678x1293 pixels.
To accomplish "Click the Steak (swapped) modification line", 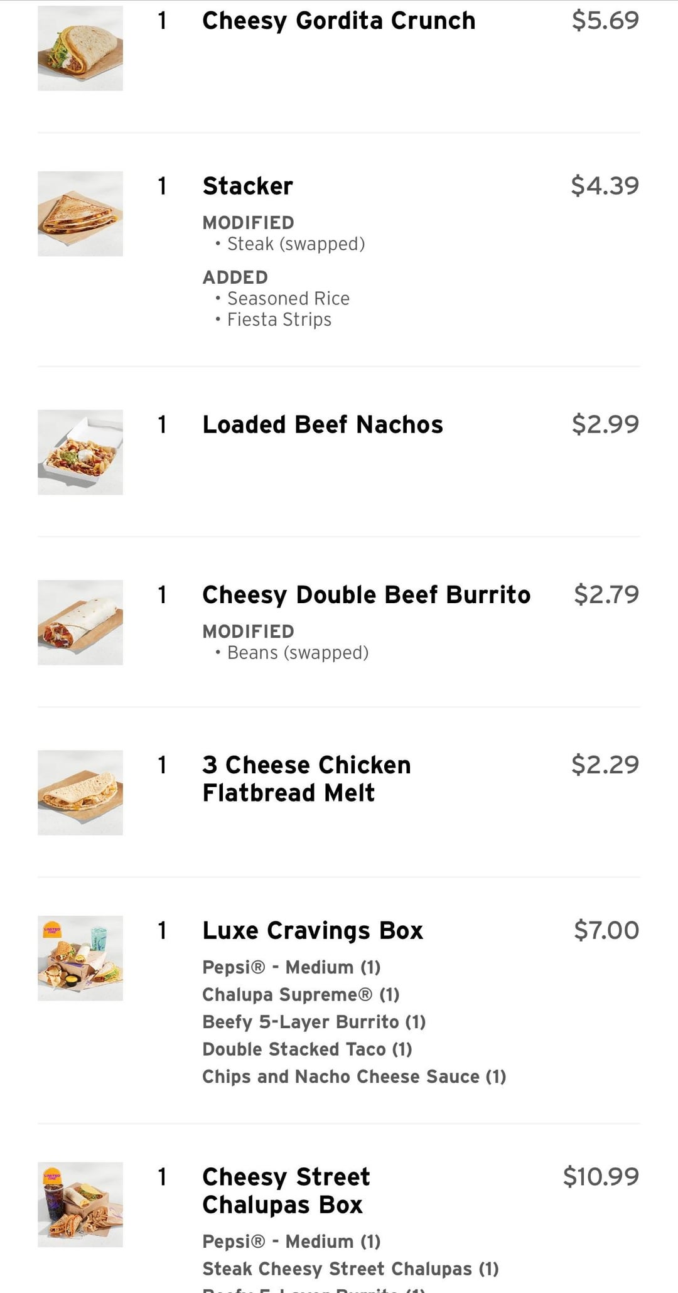I will tap(296, 244).
